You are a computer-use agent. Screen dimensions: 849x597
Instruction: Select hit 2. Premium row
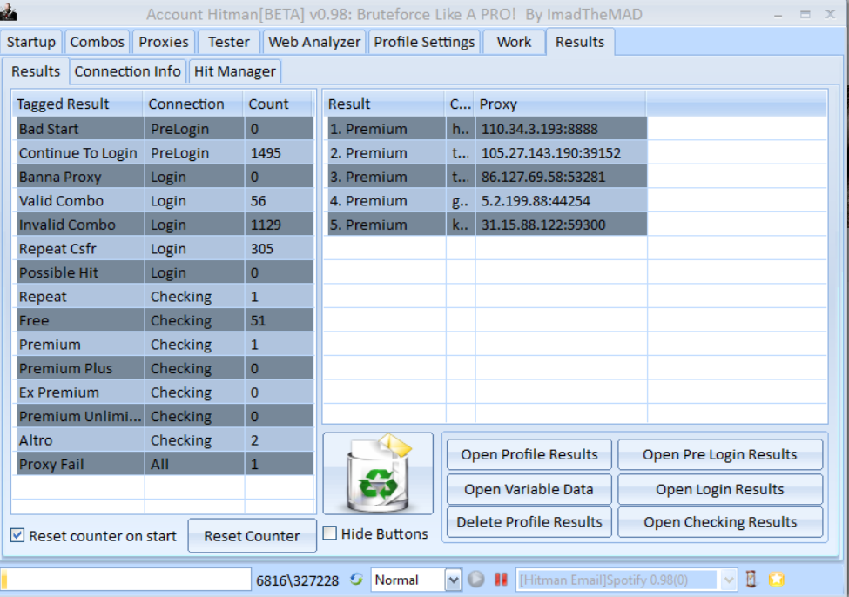pos(488,152)
